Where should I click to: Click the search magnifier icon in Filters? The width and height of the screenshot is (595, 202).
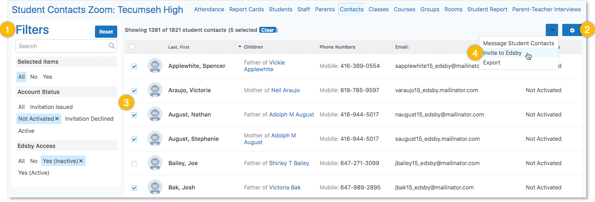(x=111, y=46)
